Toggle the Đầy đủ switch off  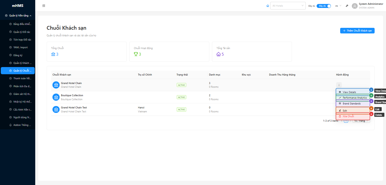tap(324, 6)
